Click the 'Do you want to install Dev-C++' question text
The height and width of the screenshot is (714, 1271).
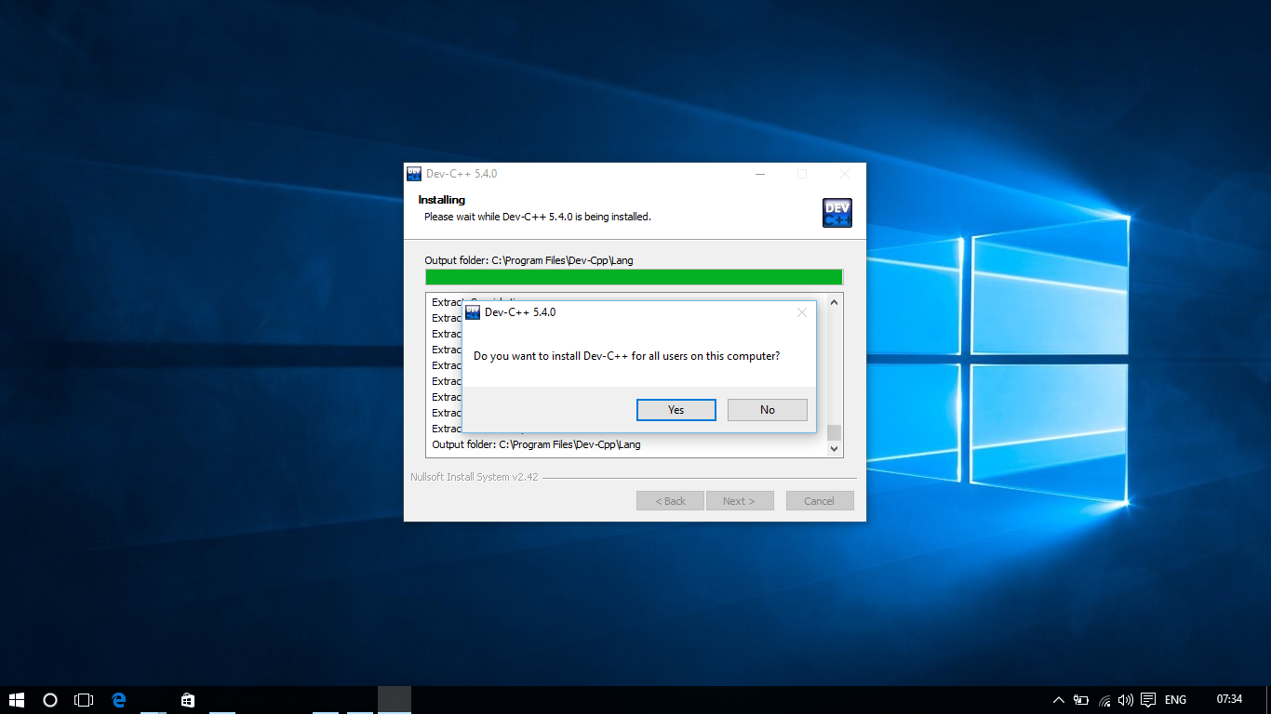coord(627,356)
